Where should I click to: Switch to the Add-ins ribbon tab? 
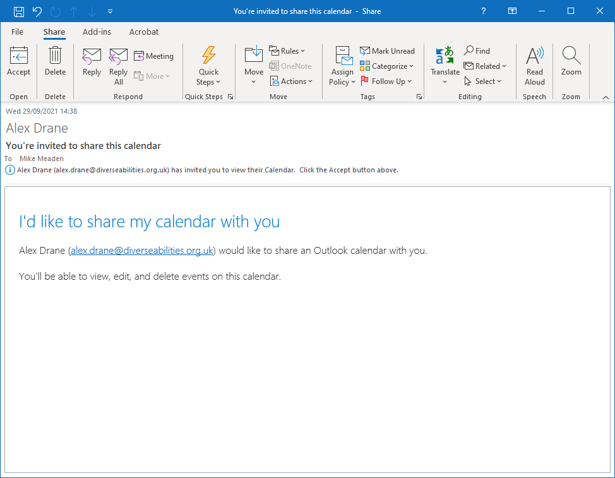[97, 32]
